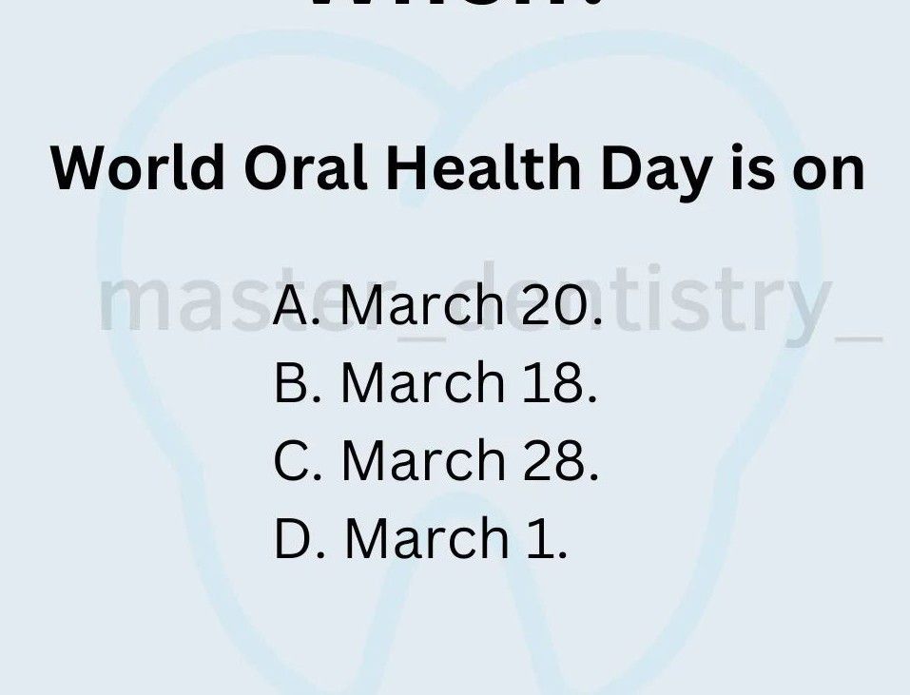Image resolution: width=910 pixels, height=695 pixels.
Task: Select answer option A. March 20.
Action: coord(437,305)
